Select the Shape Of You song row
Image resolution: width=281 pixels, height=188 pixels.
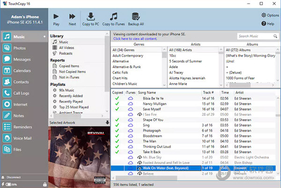pos(193,120)
